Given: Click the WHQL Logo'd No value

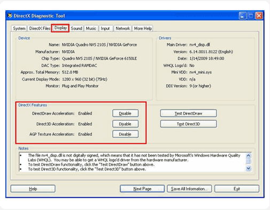Looking at the screenshot, I should click(x=192, y=66).
